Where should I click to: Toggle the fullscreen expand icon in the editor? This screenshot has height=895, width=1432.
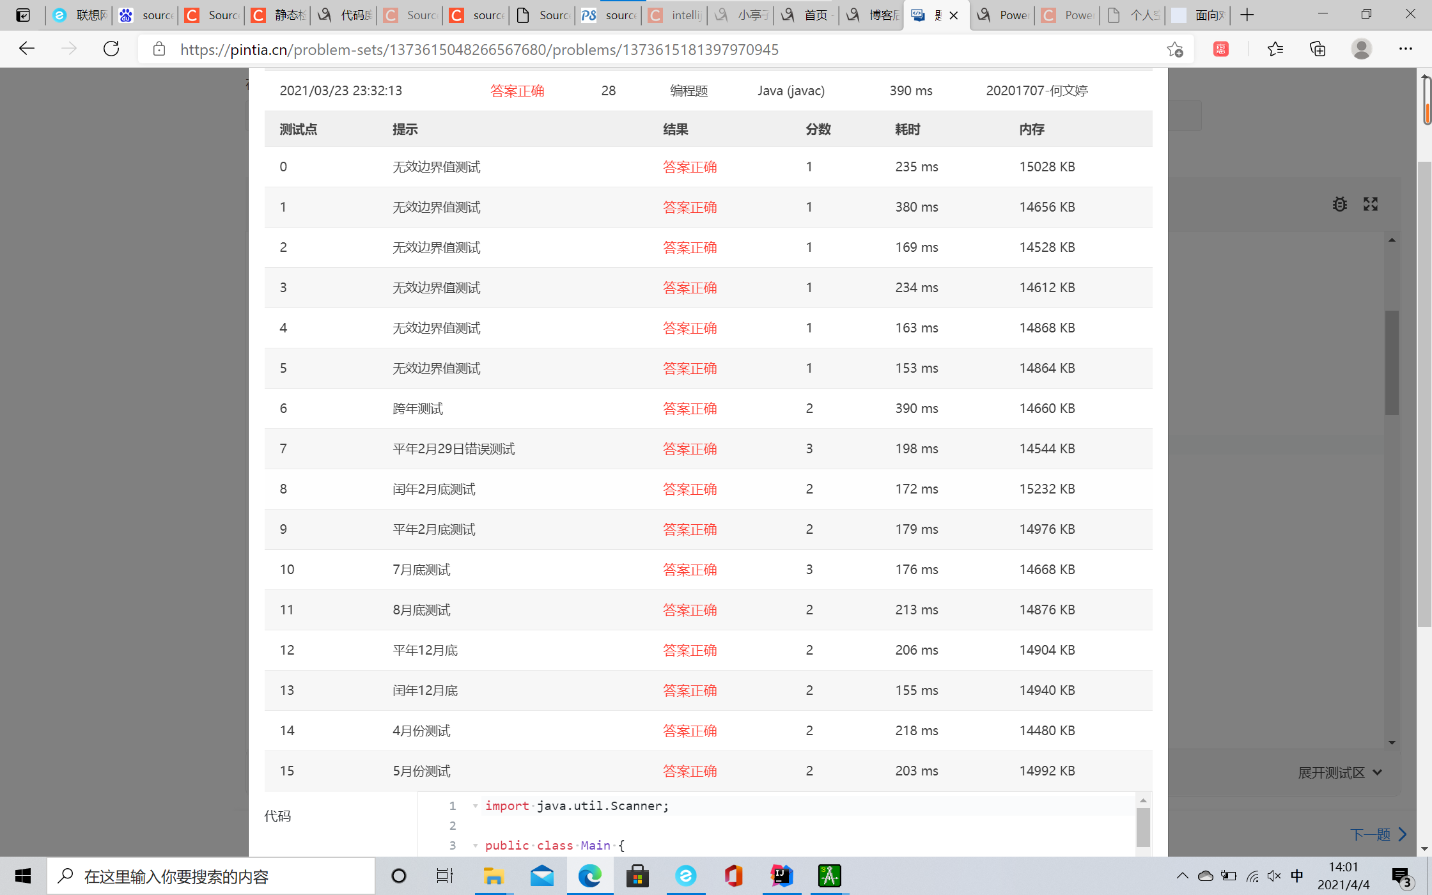pyautogui.click(x=1370, y=204)
